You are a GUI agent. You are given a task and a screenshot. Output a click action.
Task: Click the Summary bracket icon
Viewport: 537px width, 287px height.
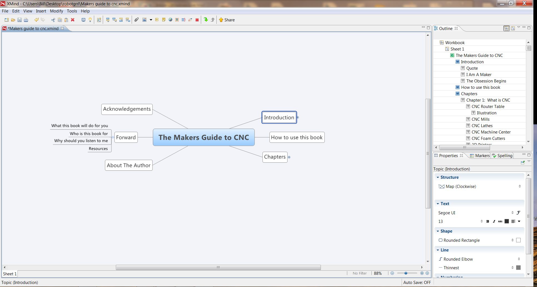(x=184, y=20)
